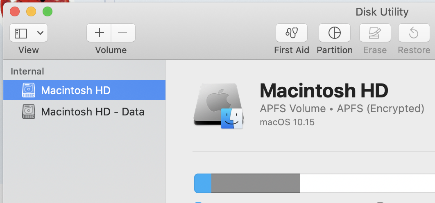
Task: Open the Partition pie chart tool
Action: (335, 33)
